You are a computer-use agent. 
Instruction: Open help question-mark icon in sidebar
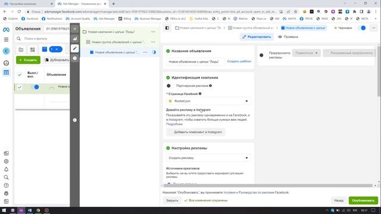pyautogui.click(x=6, y=185)
